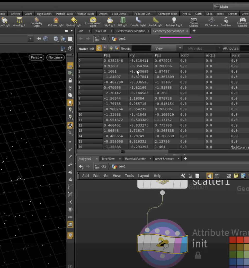The image size is (249, 268).
Task: Open the viewport path dropdown arrow
Action: (x=30, y=39)
